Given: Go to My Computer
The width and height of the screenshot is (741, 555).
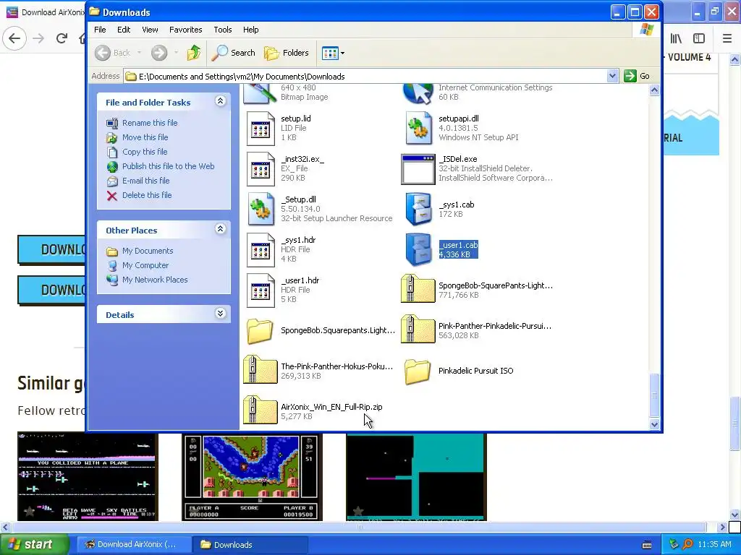Looking at the screenshot, I should [x=145, y=265].
